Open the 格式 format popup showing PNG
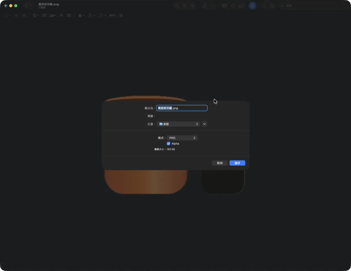351x271 pixels. pos(182,138)
